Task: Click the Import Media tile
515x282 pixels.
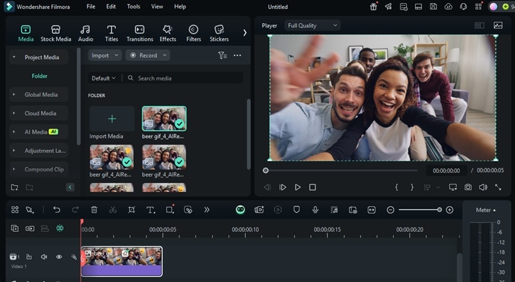Action: 112,119
